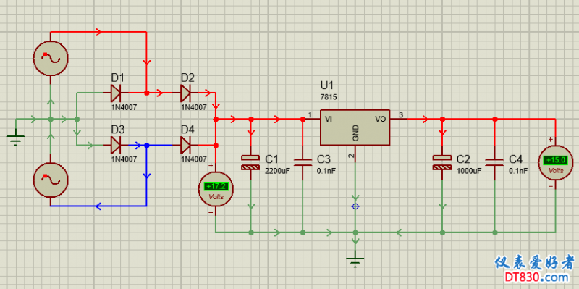579x289 pixels.
Task: Click the left ground terminal symbol
Action: point(15,139)
